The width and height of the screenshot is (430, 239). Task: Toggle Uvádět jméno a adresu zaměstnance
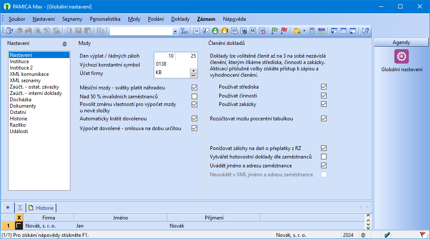click(324, 166)
